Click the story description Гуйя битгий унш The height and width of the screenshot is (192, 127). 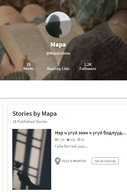[x=71, y=146]
